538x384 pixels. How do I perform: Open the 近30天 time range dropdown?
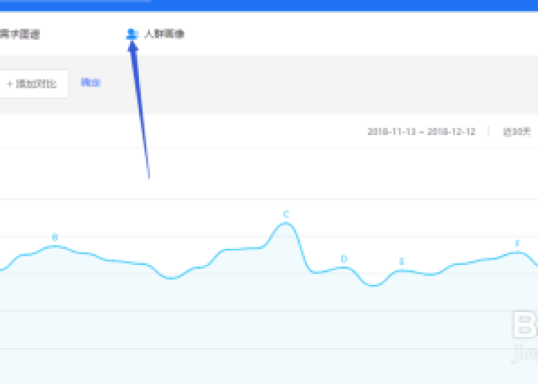coord(516,131)
